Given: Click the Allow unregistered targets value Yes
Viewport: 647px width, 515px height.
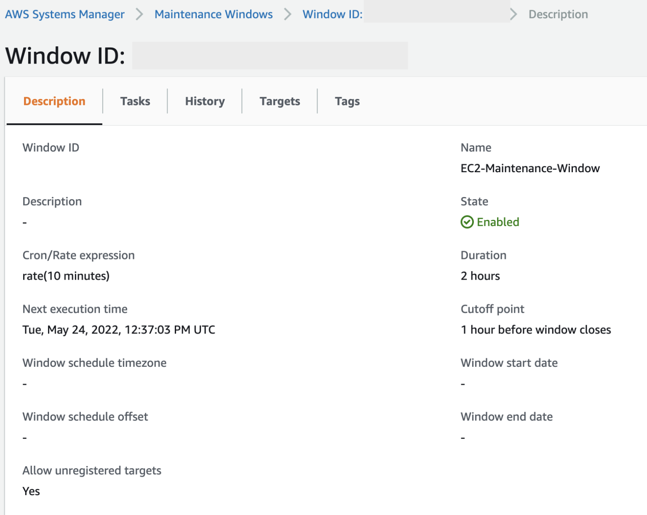Looking at the screenshot, I should (31, 491).
